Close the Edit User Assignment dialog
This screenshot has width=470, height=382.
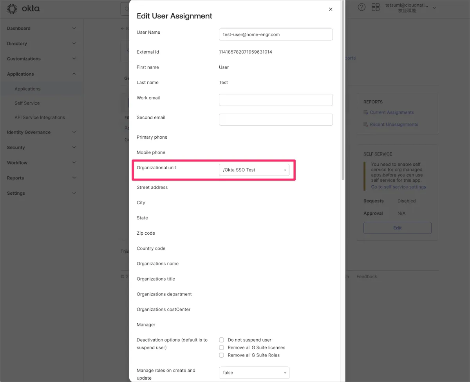tap(331, 9)
